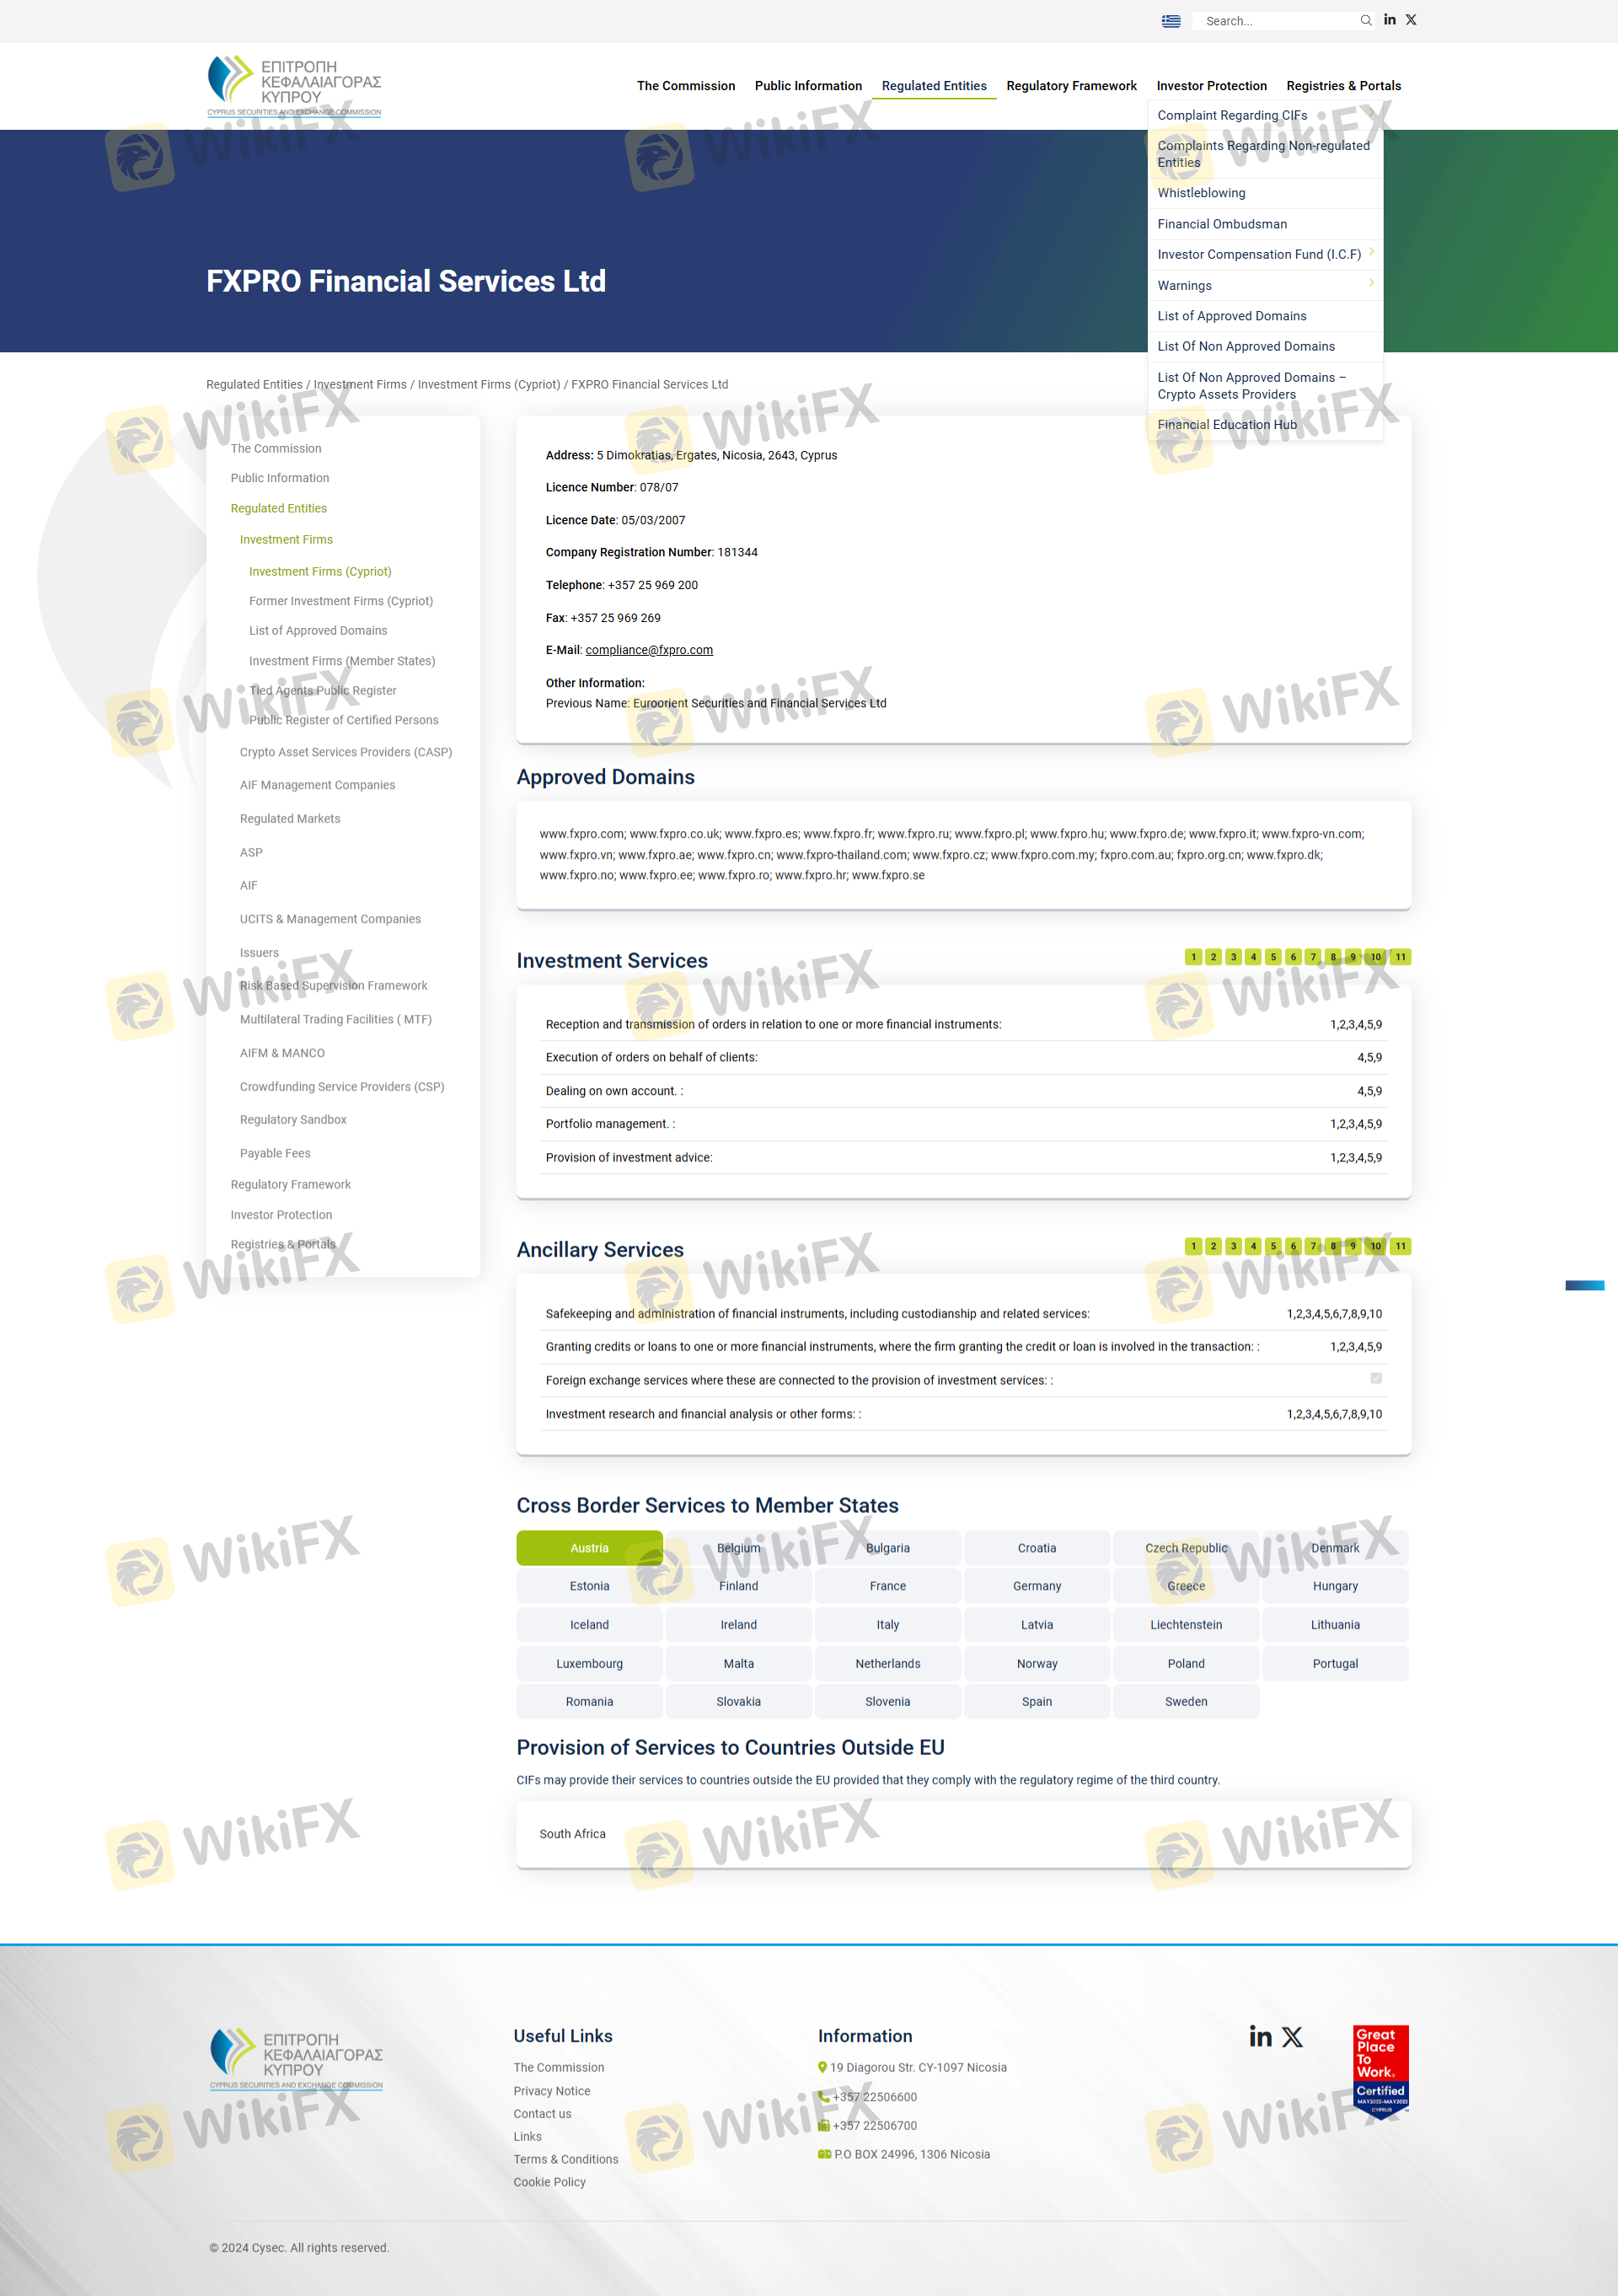
Task: Click Investment Services legend badge 10
Action: coord(1375,957)
